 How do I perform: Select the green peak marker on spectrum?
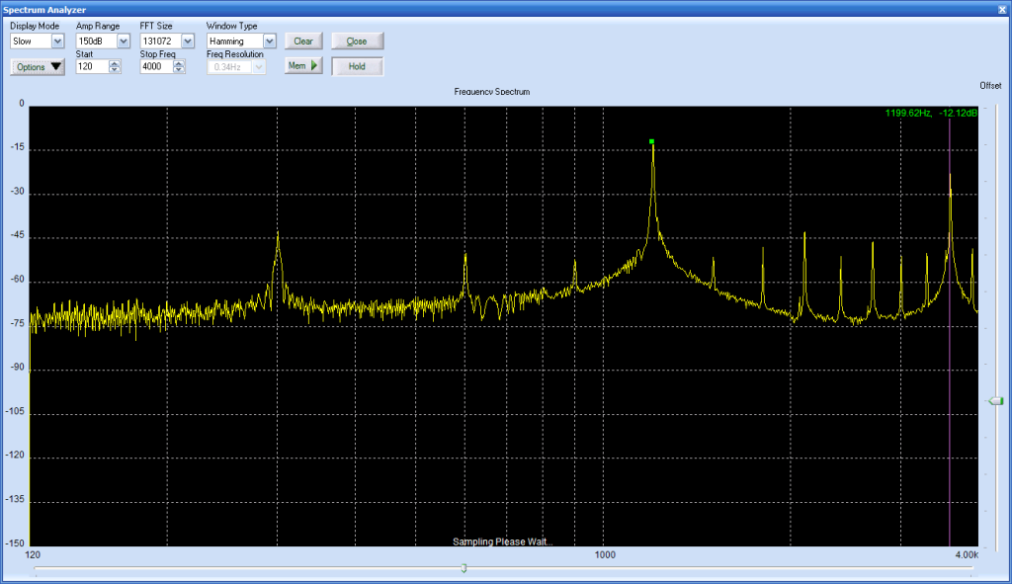click(652, 141)
